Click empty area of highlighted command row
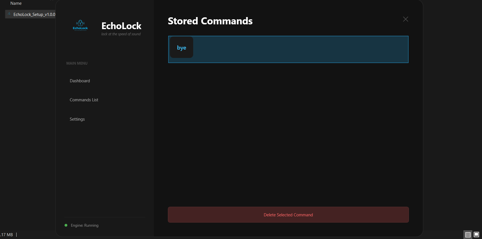This screenshot has height=239, width=482. [x=300, y=49]
